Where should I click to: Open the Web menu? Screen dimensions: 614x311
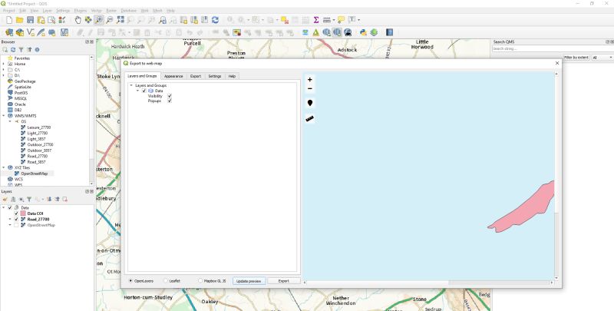click(144, 11)
